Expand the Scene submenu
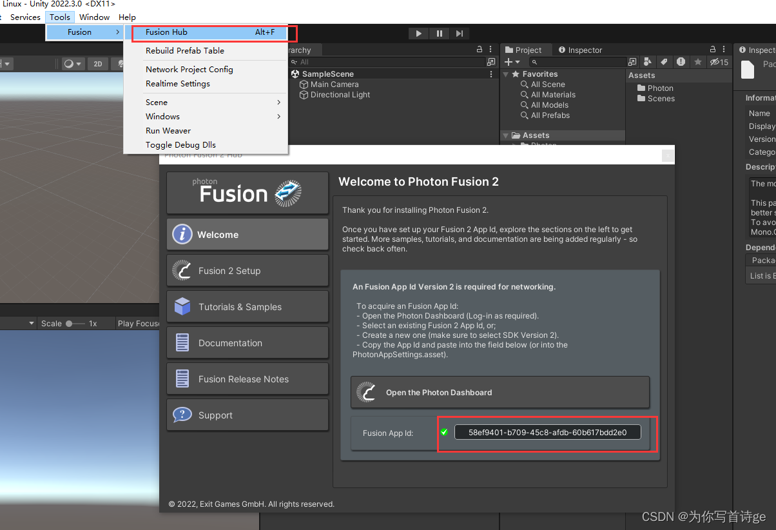Image resolution: width=776 pixels, height=530 pixels. pos(205,102)
